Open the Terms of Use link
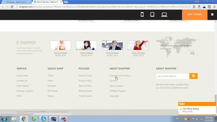 tap(85, 76)
